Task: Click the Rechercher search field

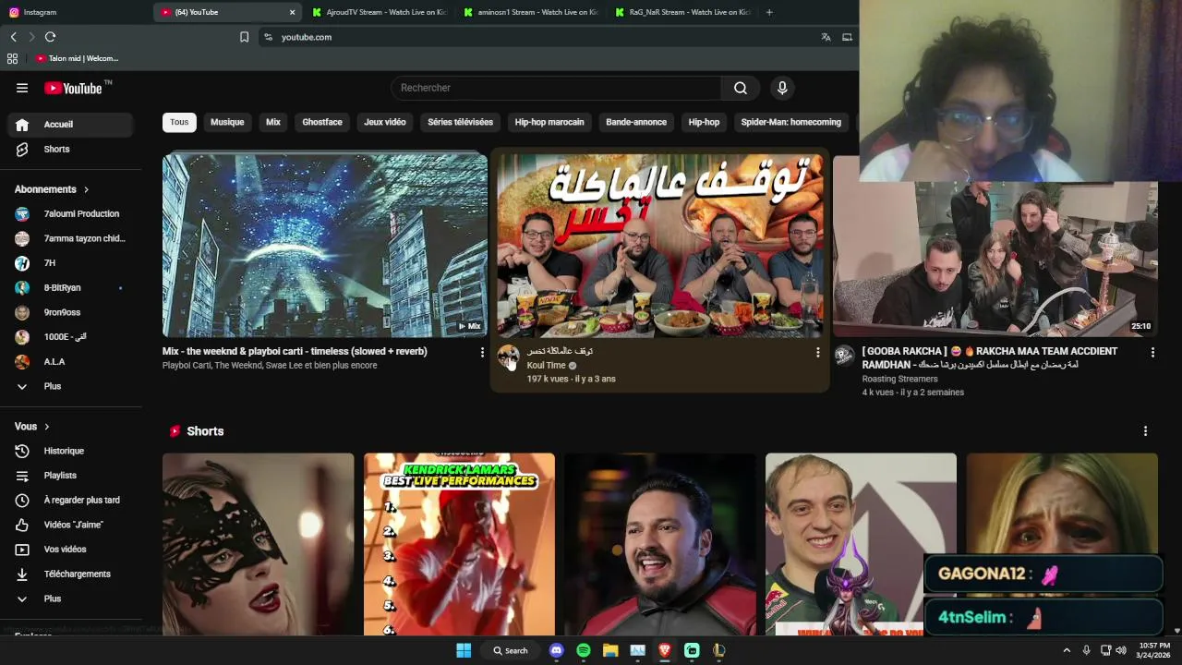Action: [x=556, y=88]
